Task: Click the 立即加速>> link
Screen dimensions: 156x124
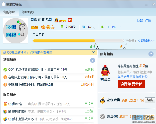Action: click(x=146, y=40)
